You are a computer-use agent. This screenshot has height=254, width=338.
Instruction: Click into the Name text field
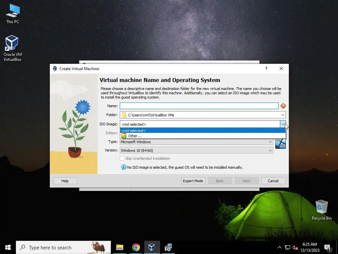coord(199,106)
